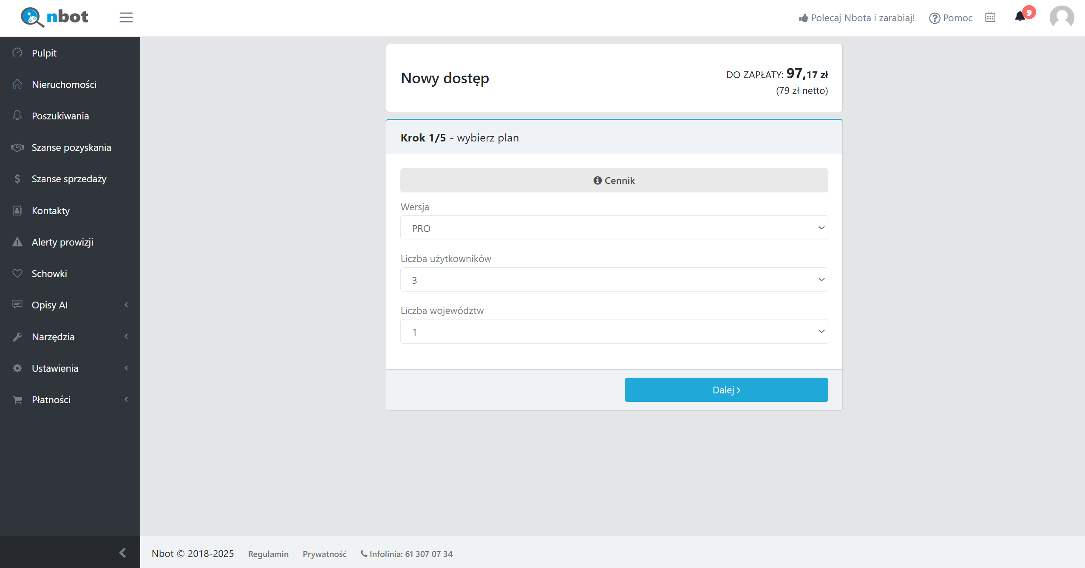Go to Nieruchomości in sidebar
Viewport: 1085px width, 568px height.
click(x=64, y=85)
